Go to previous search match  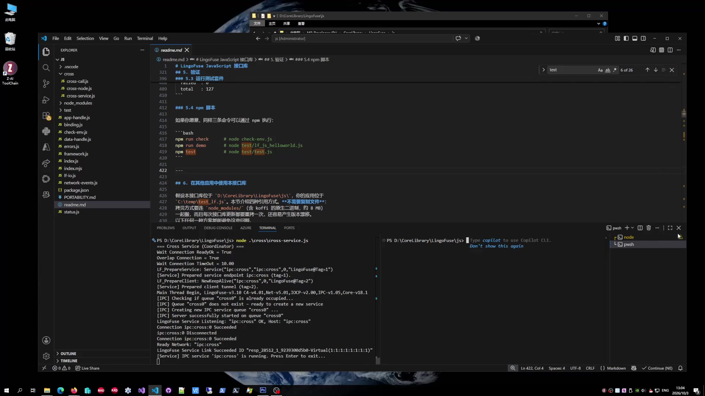click(x=647, y=70)
